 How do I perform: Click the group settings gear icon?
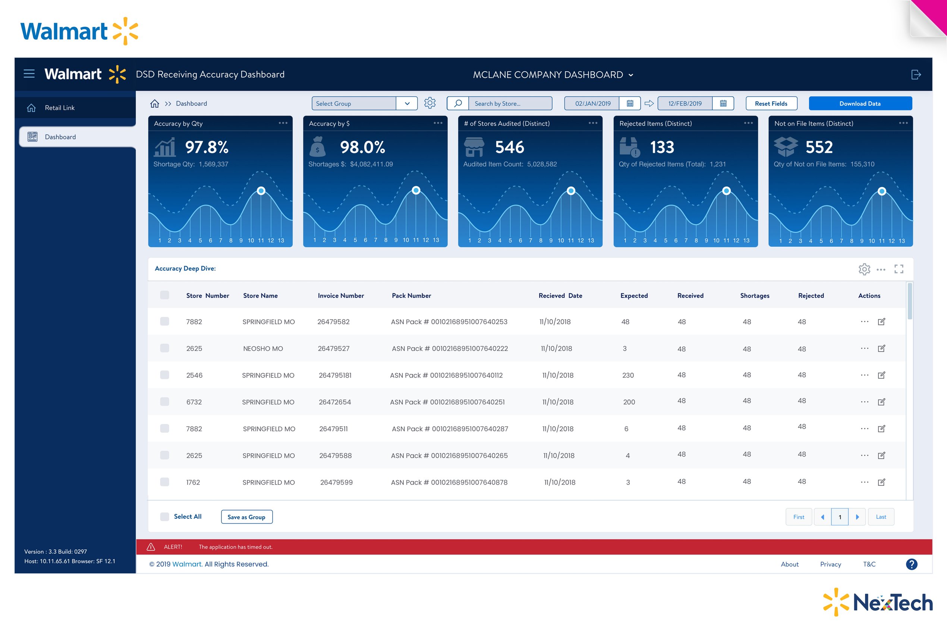[x=430, y=103]
